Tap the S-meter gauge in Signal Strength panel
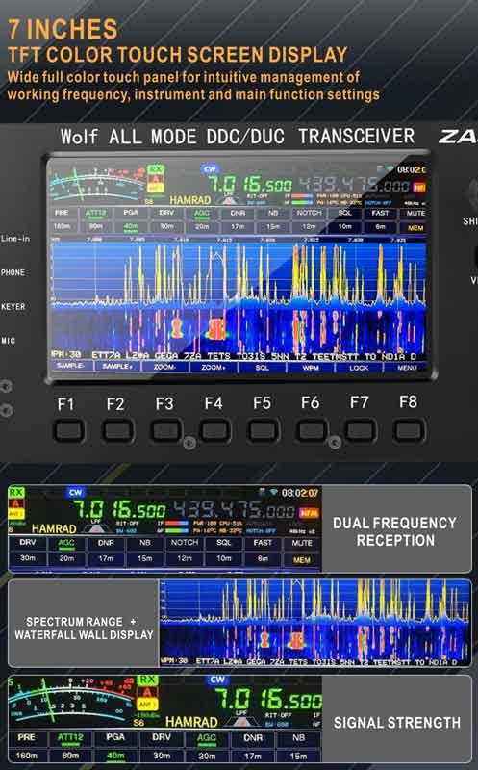The image size is (478, 770). coord(71,701)
